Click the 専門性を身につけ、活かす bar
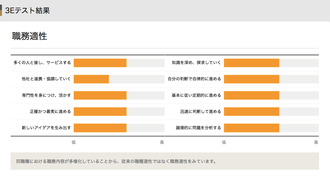The image size is (330, 179). click(100, 95)
